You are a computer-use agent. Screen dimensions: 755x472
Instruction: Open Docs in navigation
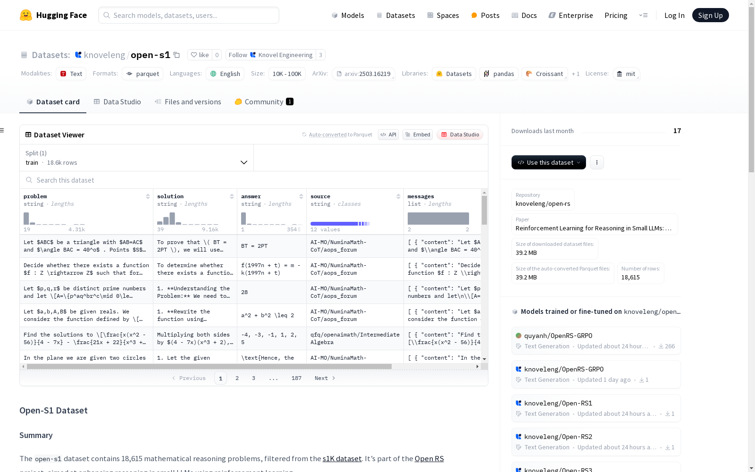click(x=524, y=15)
